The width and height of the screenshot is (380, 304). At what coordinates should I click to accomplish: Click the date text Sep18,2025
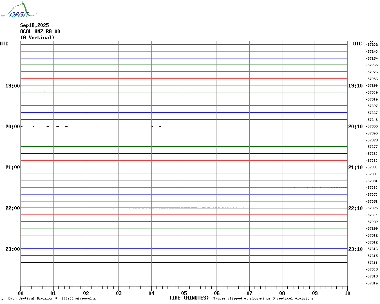tap(34, 25)
